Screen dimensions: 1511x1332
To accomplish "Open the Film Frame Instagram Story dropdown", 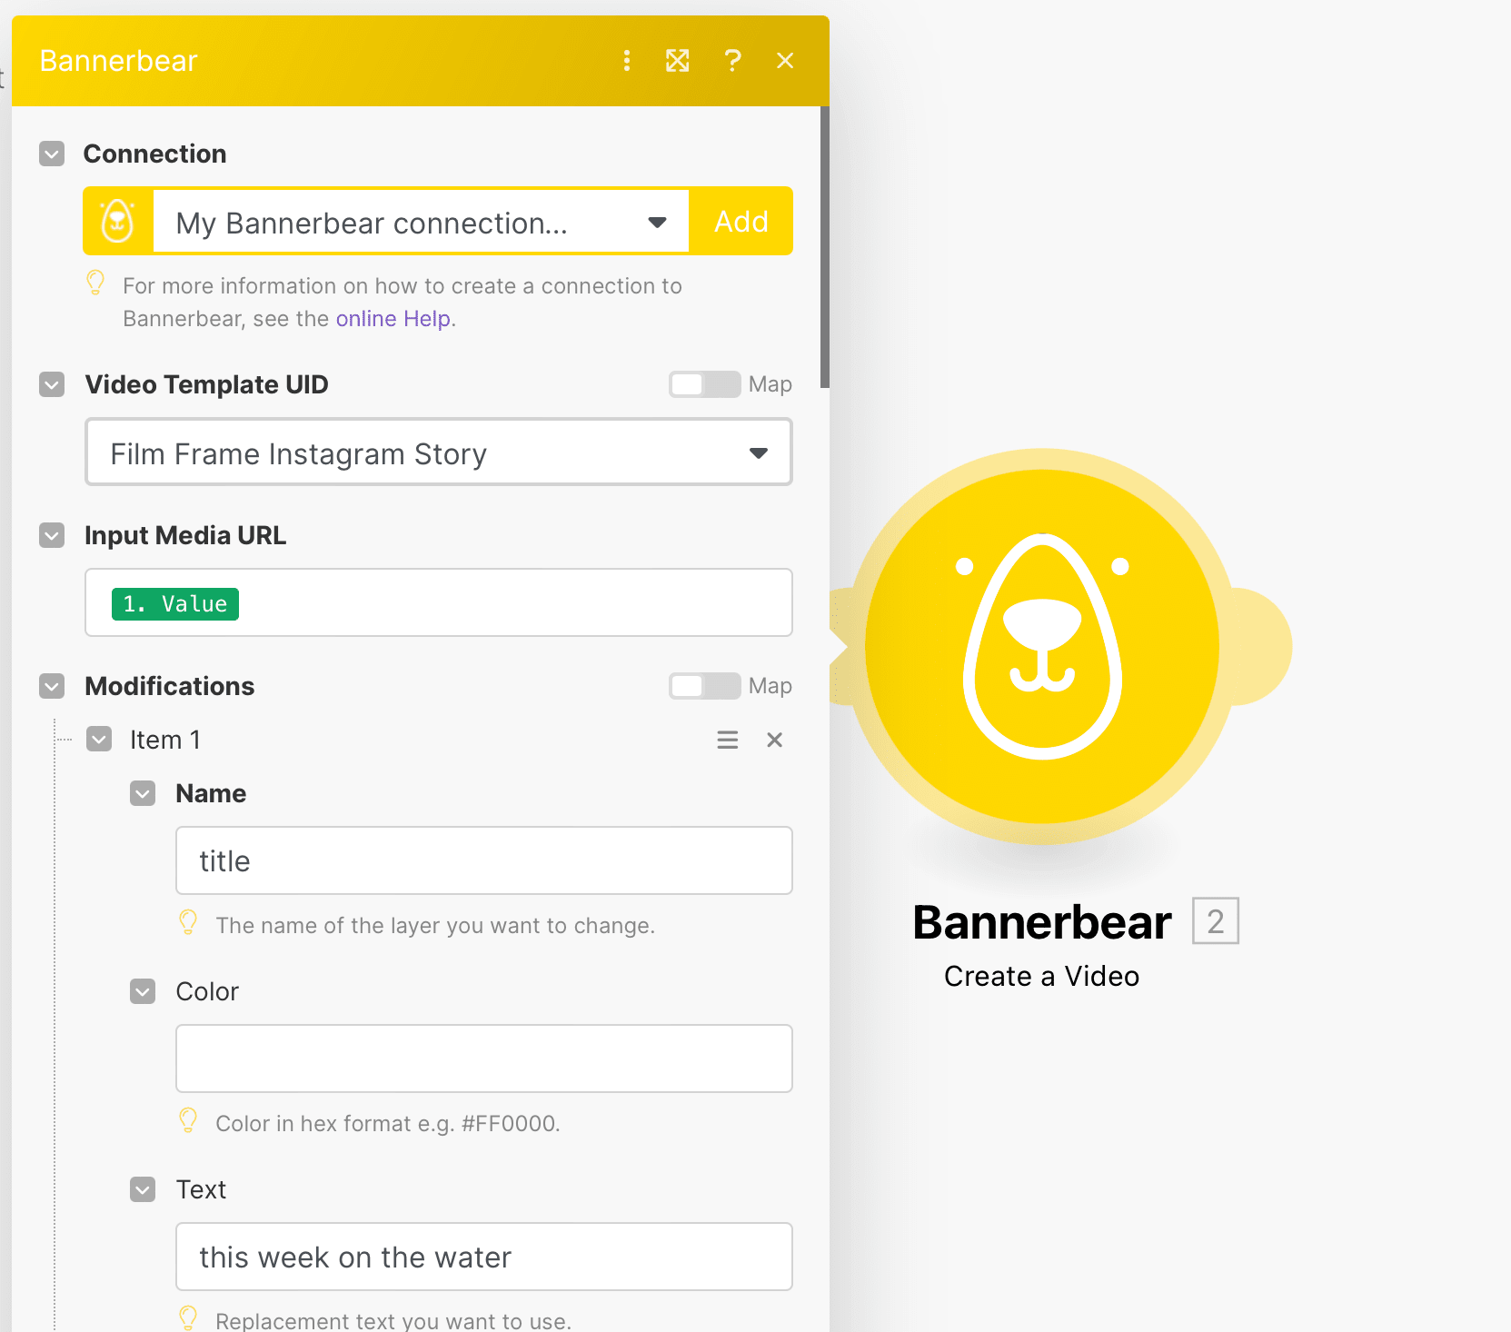I will coord(439,452).
